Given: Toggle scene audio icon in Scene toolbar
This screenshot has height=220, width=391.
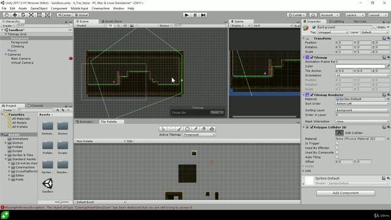Looking at the screenshot, I should point(125,26).
